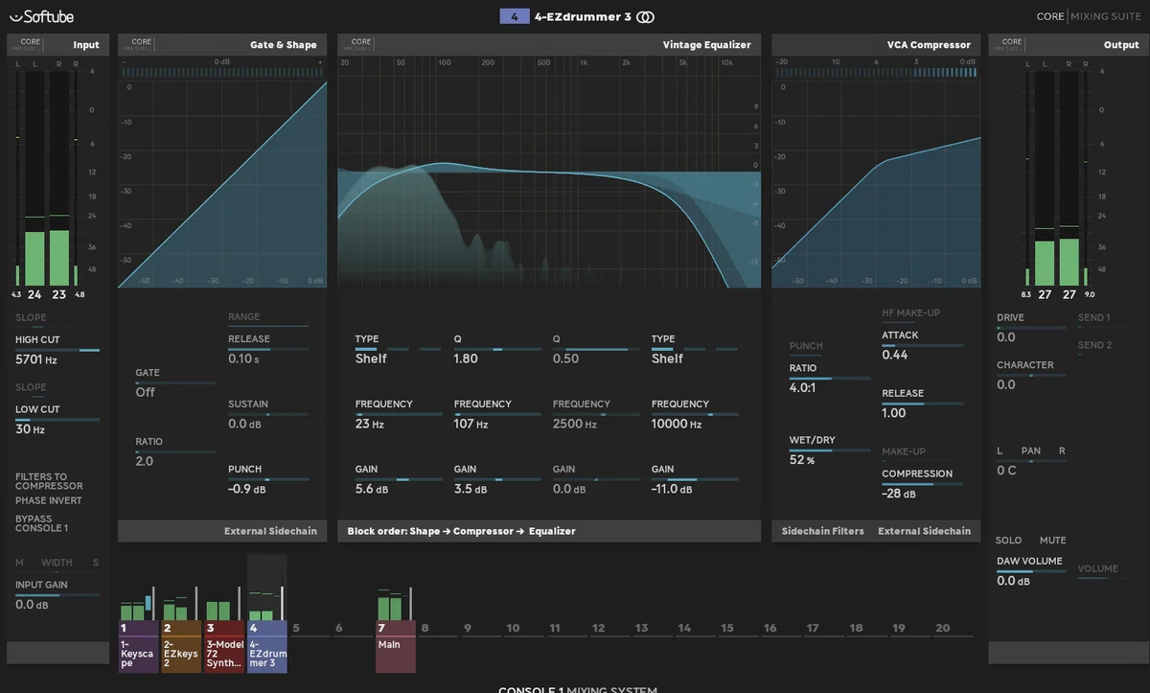The height and width of the screenshot is (693, 1150).
Task: Click the 23 Hz Frequency slider
Action: pos(398,414)
